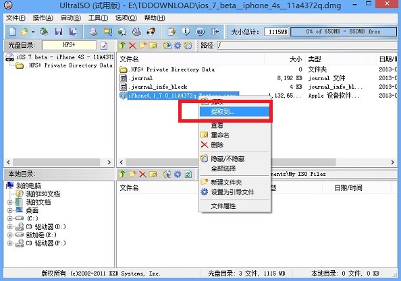The width and height of the screenshot is (401, 281).
Task: Click the blue floppy Save icon
Action: tap(59, 32)
